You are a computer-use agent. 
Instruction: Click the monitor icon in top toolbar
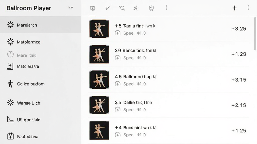93,8
